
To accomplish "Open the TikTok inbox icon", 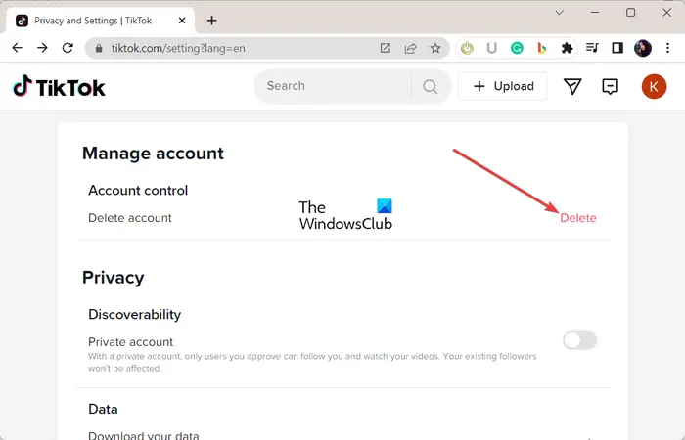I will 610,86.
